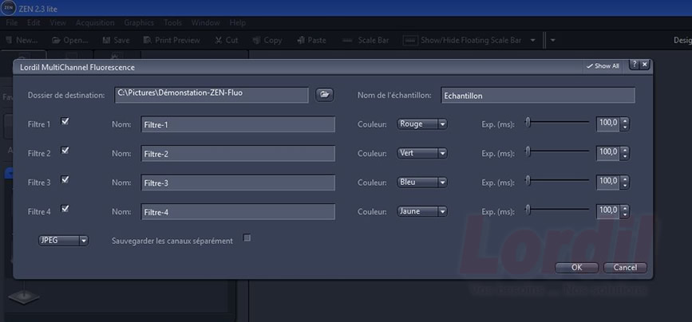Click Show/Hide Floating Scale Bar
The height and width of the screenshot is (322, 692).
click(x=462, y=40)
